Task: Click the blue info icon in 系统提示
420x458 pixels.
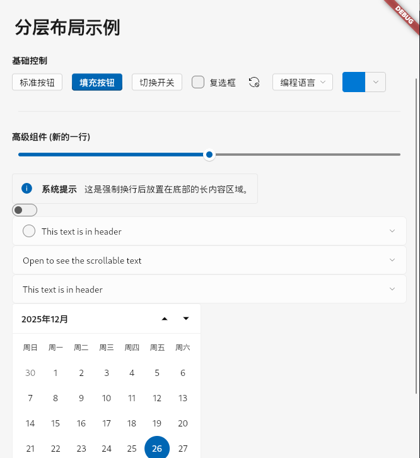Action: click(27, 189)
